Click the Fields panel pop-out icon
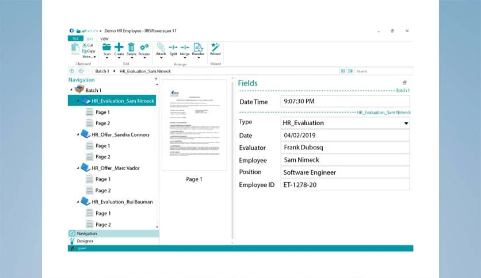Image resolution: width=481 pixels, height=278 pixels. (404, 83)
